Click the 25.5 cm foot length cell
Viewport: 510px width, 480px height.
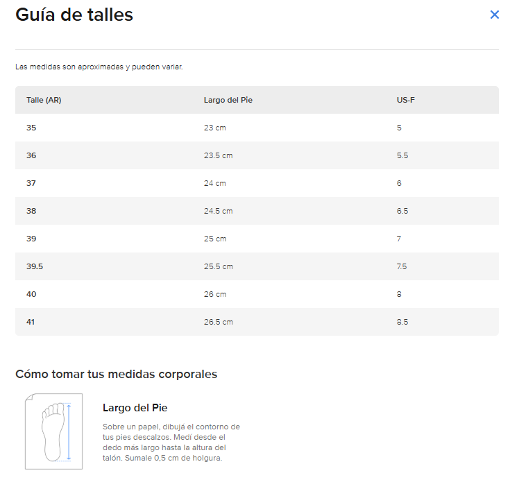tap(219, 266)
